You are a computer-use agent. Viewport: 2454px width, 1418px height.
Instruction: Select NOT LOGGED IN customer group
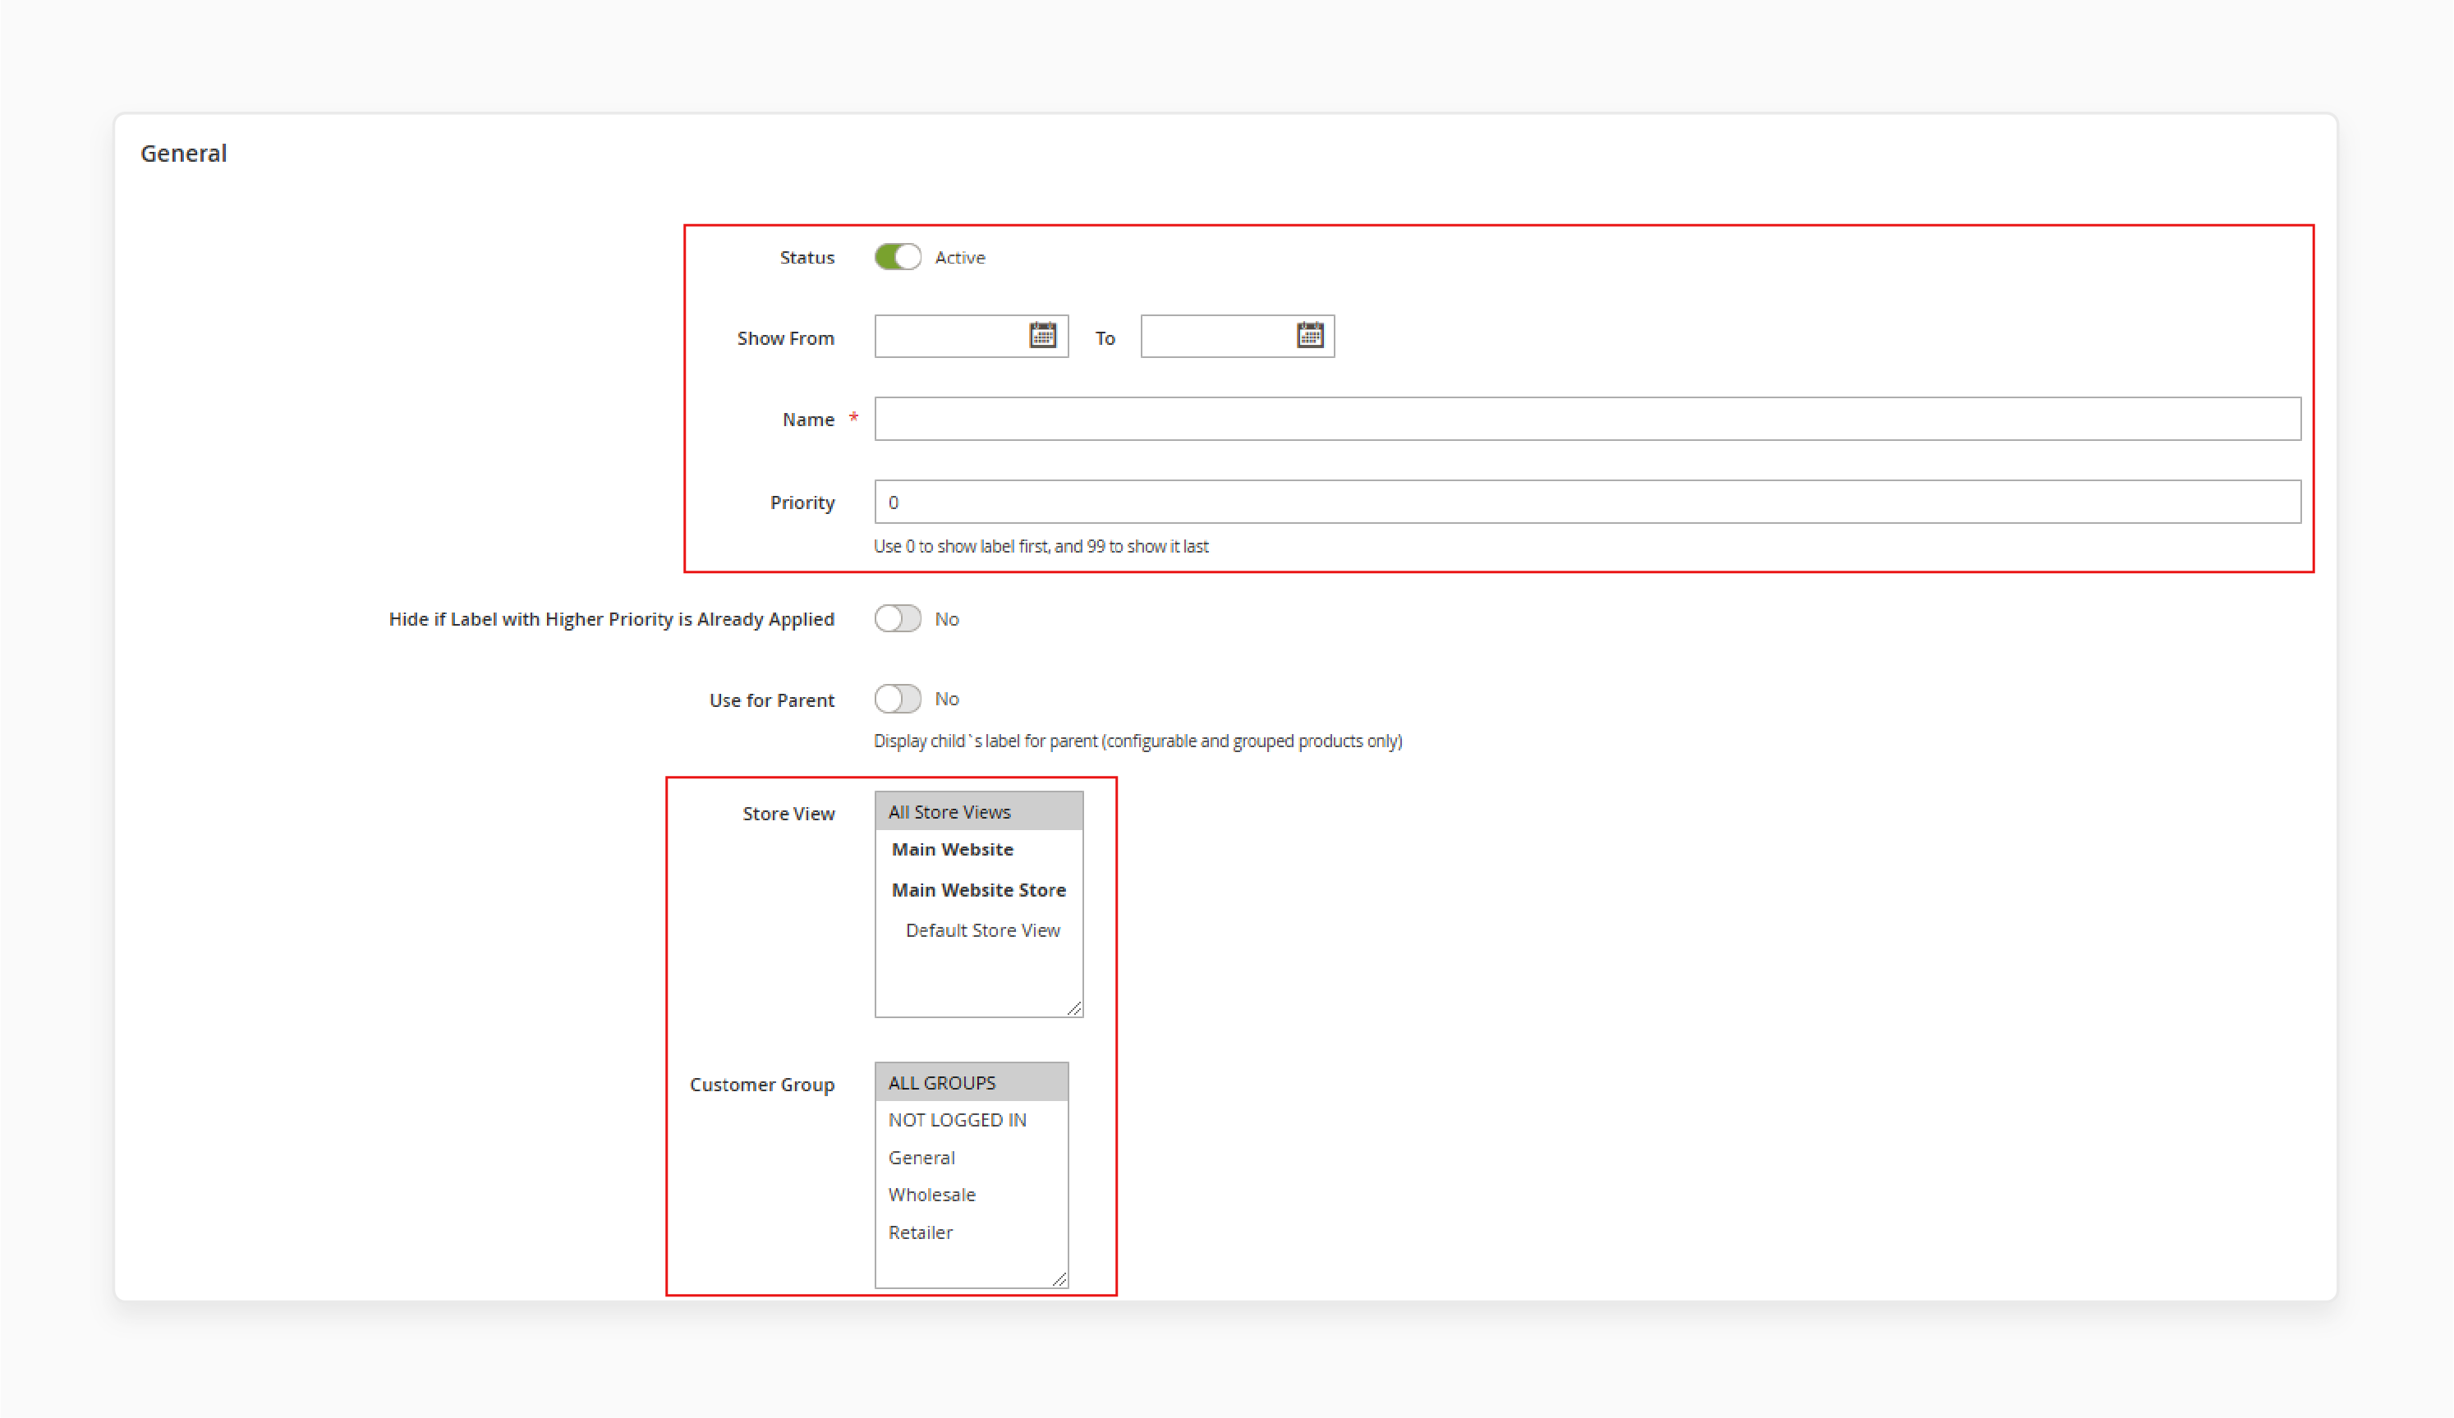pos(957,1119)
